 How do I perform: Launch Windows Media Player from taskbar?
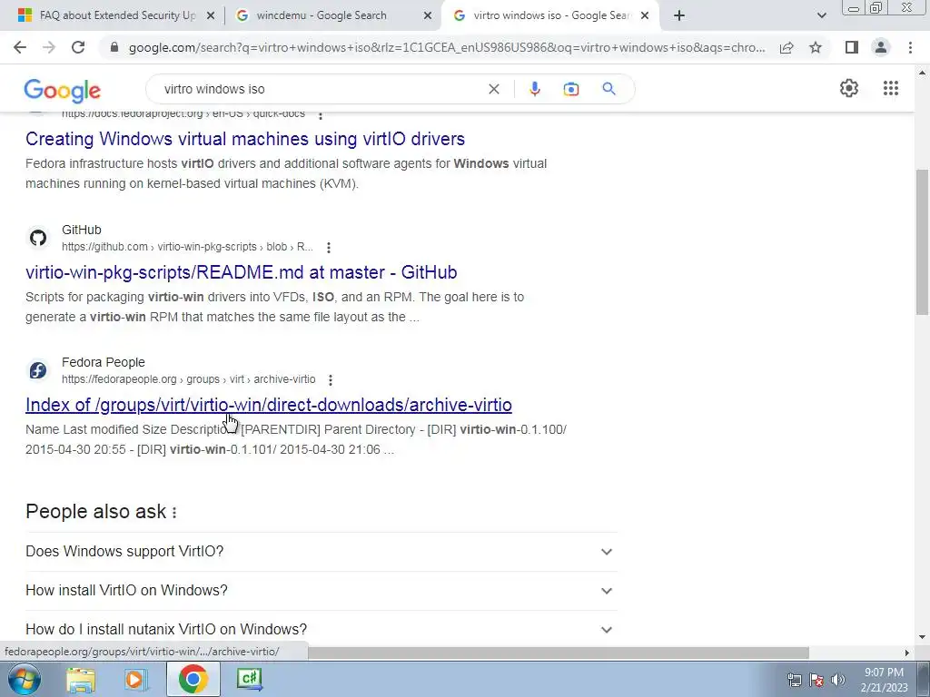point(135,680)
